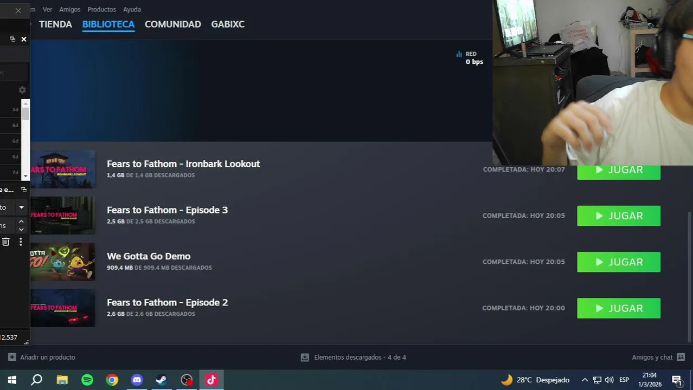Click the downloads list vertical scrollbar
693x390 pixels.
tap(690, 276)
